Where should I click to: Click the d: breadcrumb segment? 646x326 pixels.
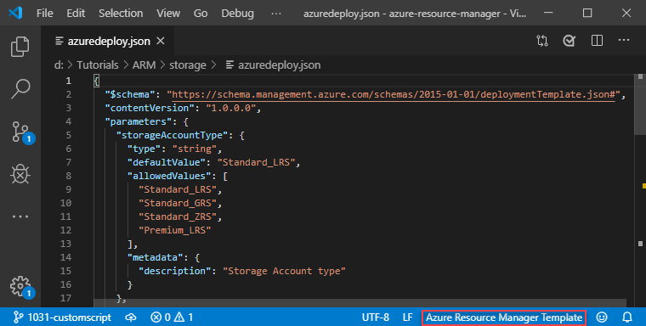[x=59, y=65]
